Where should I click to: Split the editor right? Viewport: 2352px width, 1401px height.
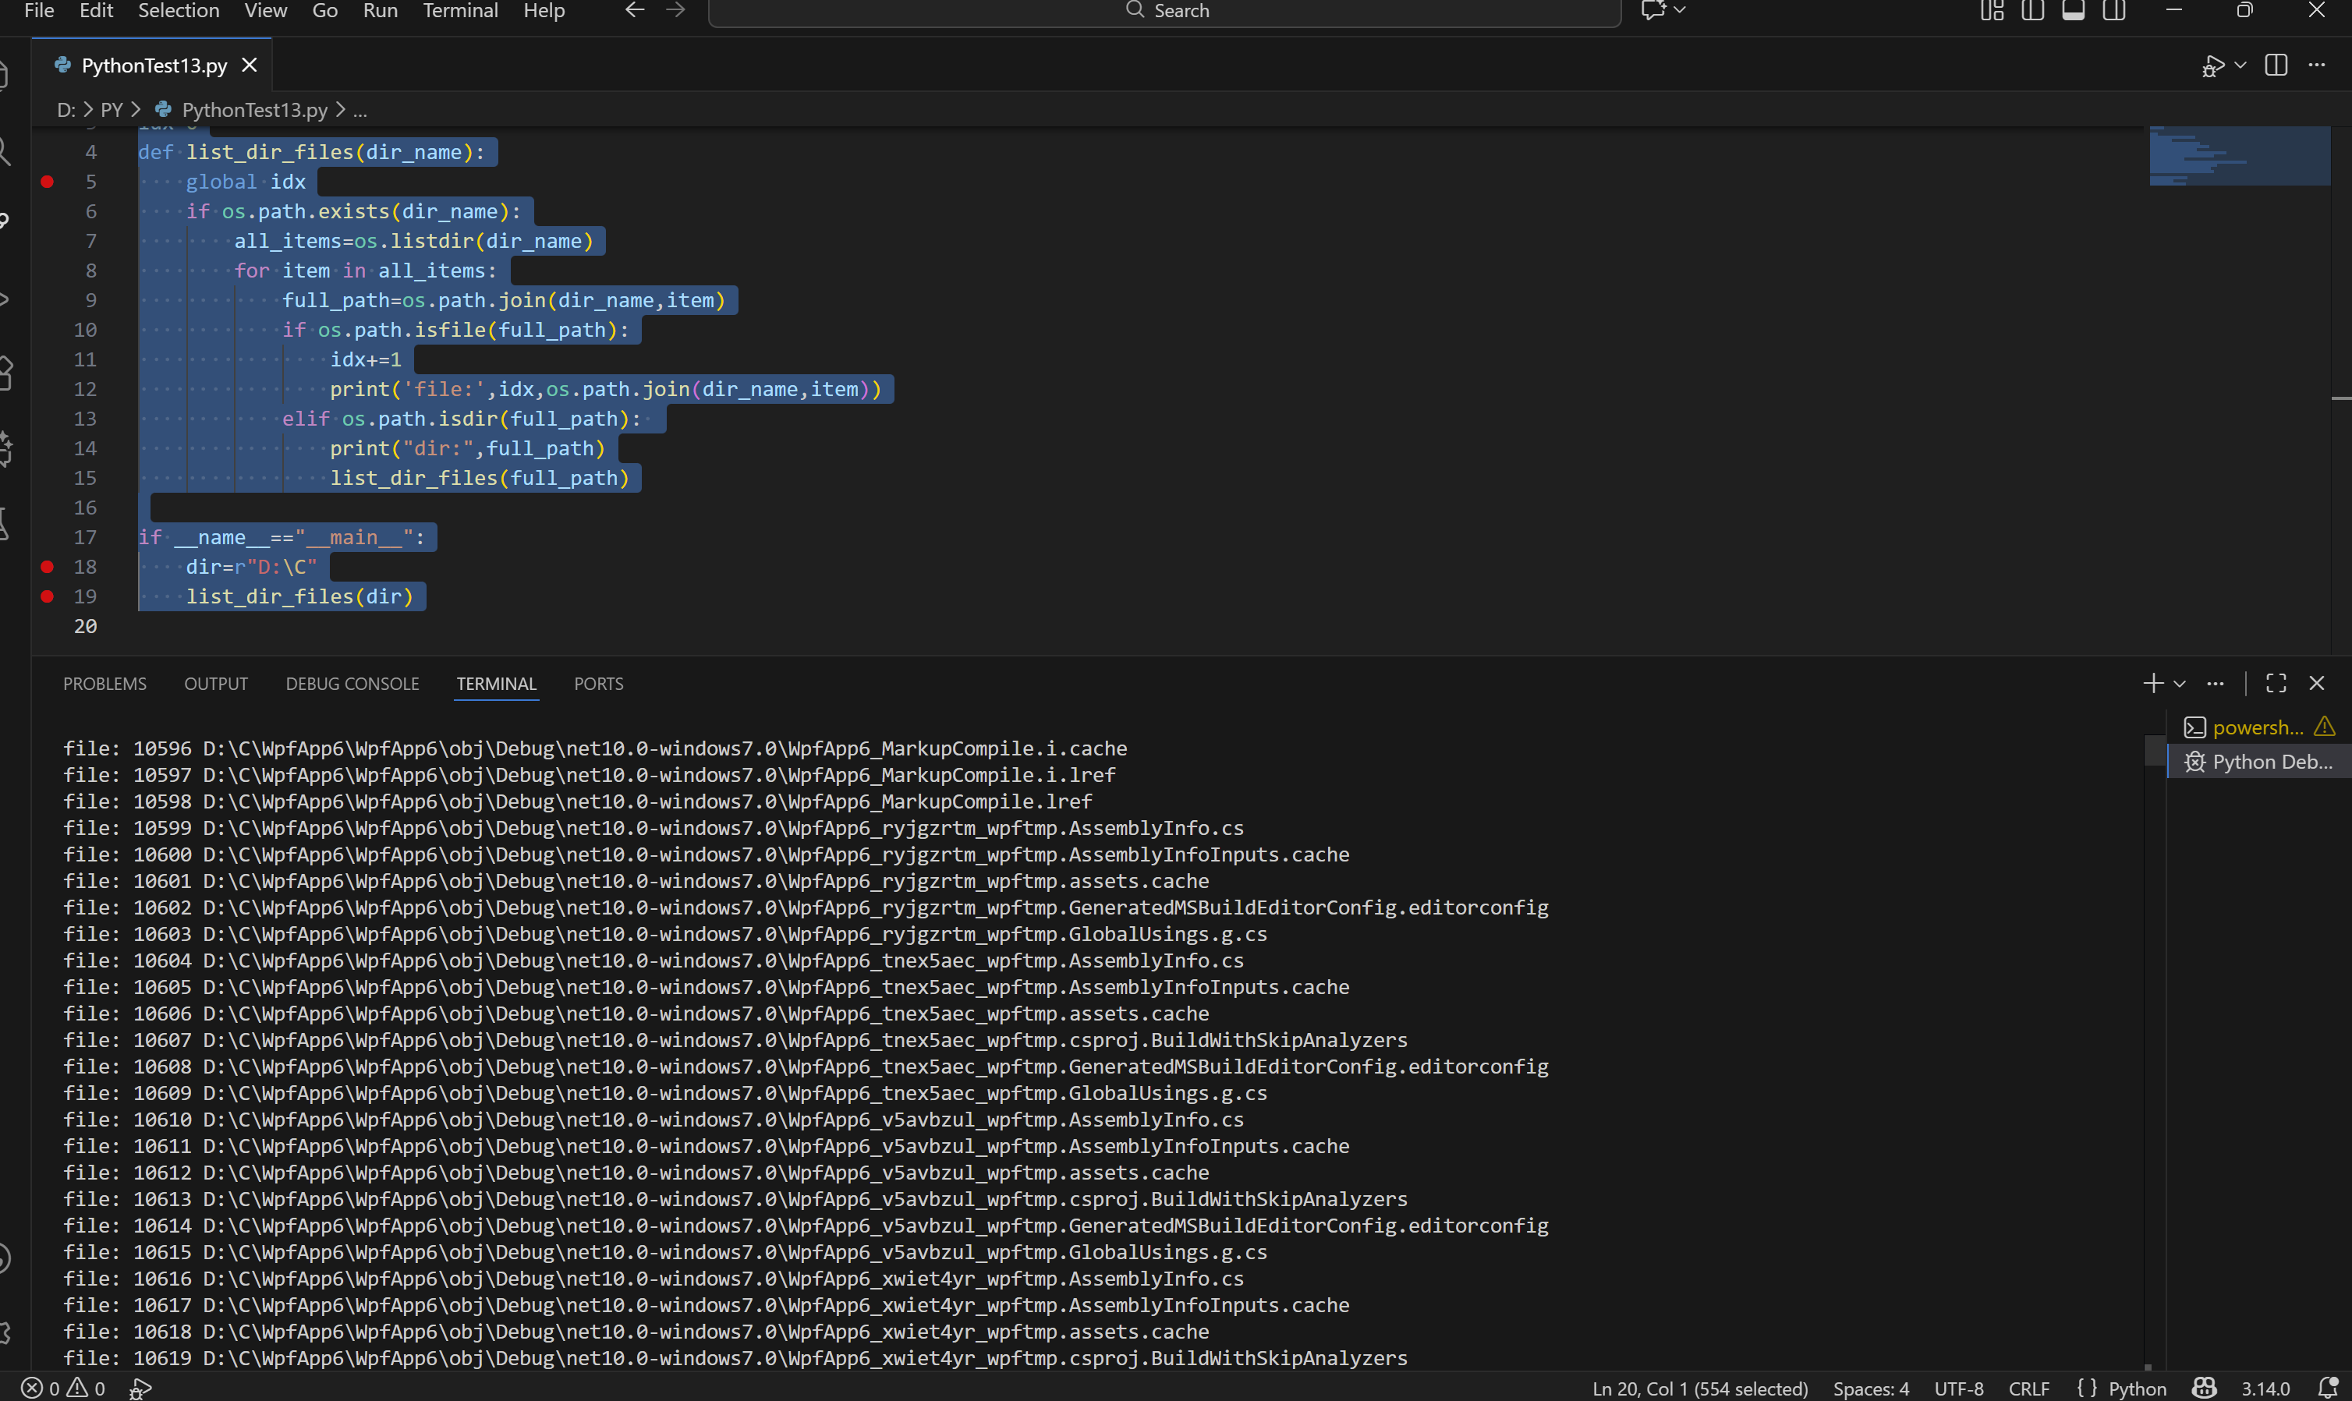[2276, 65]
